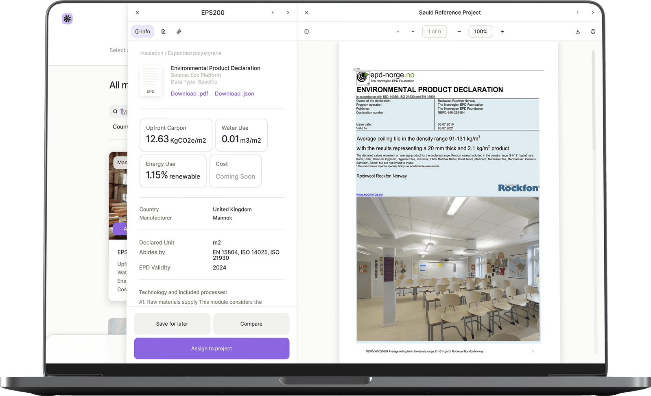Edit the 1 of 6 page number field

[434, 31]
